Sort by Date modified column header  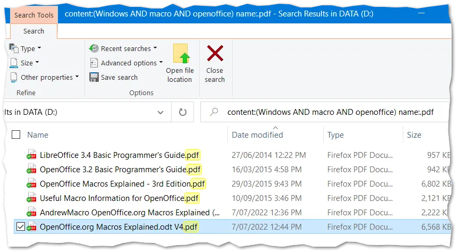click(257, 135)
